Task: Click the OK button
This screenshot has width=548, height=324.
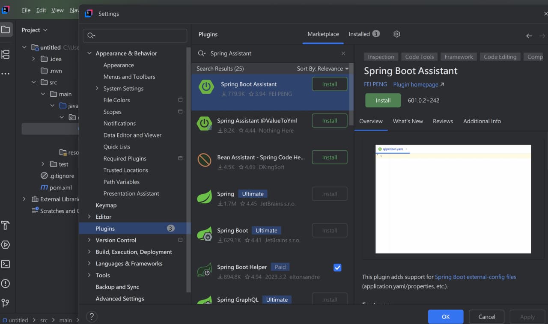Action: (446, 317)
